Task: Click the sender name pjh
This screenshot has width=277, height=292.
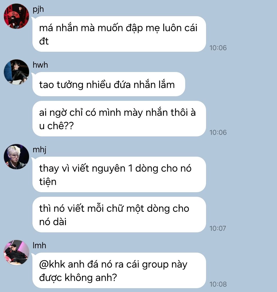Action: (x=38, y=9)
